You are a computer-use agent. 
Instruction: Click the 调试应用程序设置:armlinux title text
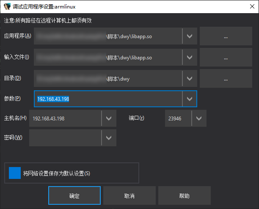44,7
